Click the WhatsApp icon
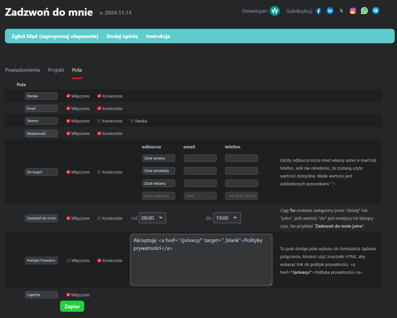The width and height of the screenshot is (397, 318). click(x=364, y=11)
